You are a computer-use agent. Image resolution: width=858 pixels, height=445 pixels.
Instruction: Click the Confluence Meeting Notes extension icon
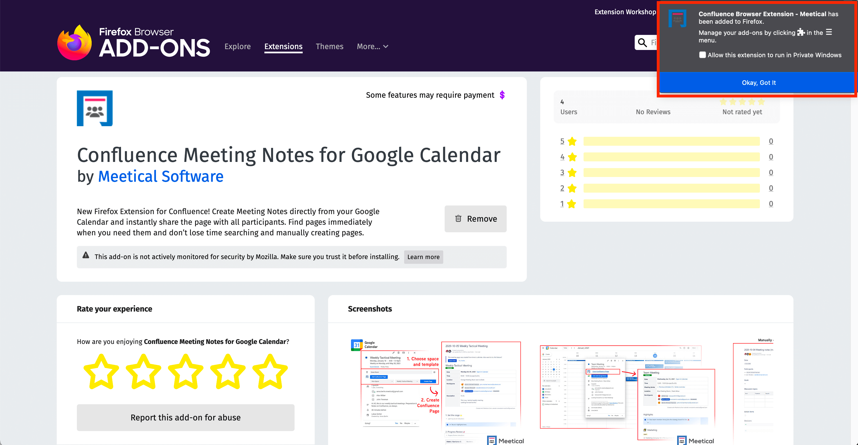tap(94, 108)
